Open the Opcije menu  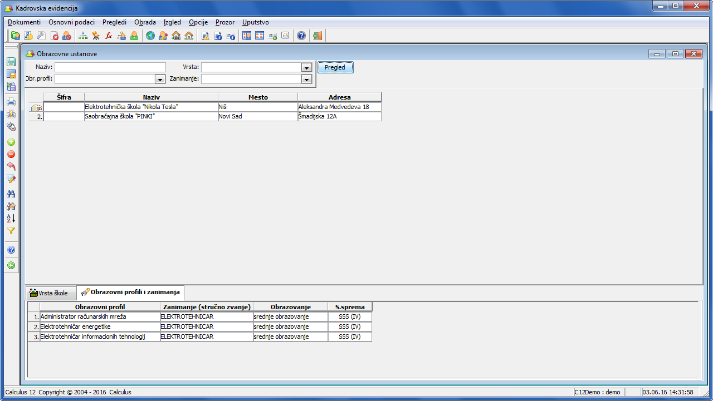[x=198, y=22]
